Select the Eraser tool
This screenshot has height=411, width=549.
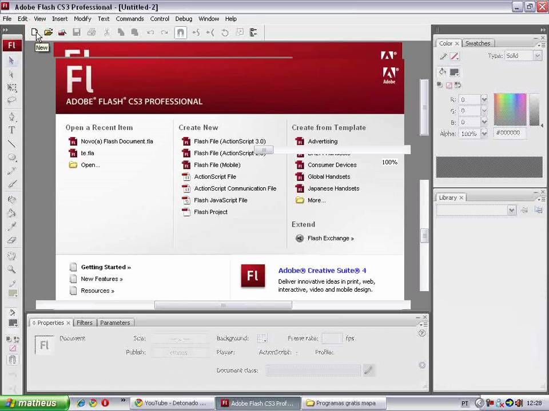click(x=11, y=240)
